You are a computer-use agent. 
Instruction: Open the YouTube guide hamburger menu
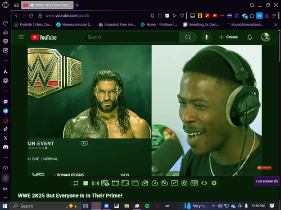point(21,37)
